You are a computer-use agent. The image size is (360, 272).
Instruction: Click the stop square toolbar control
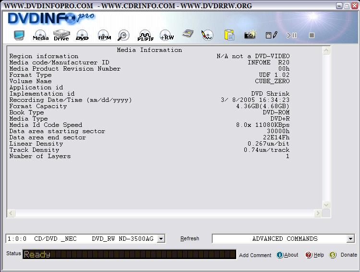pyautogui.click(x=312, y=35)
